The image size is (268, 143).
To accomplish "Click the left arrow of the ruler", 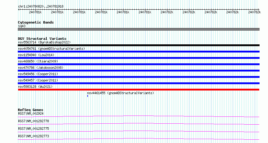I will [x=19, y=10].
